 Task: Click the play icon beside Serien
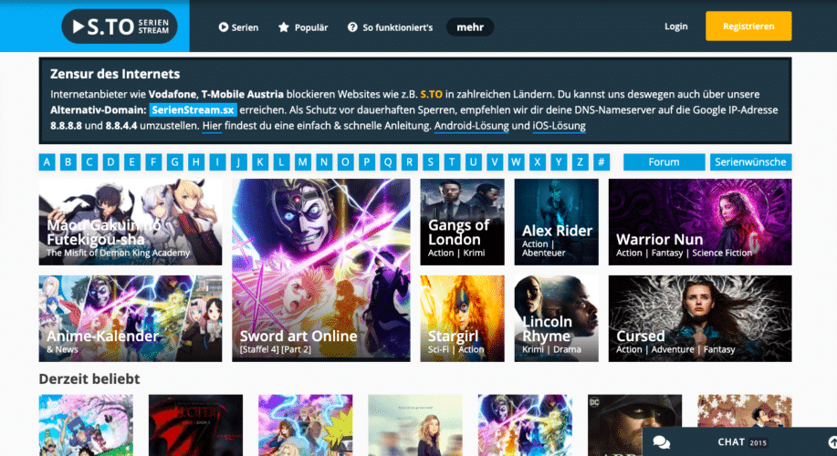(x=223, y=27)
